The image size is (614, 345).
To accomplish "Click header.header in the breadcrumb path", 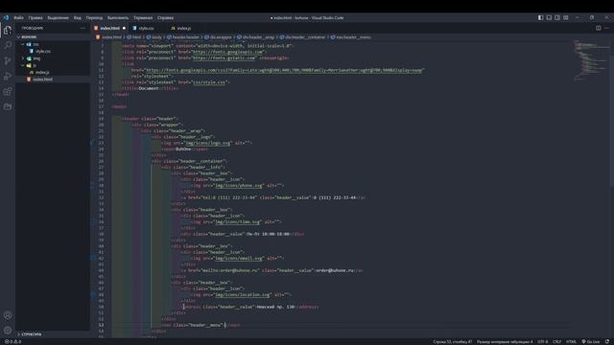I will coord(186,37).
